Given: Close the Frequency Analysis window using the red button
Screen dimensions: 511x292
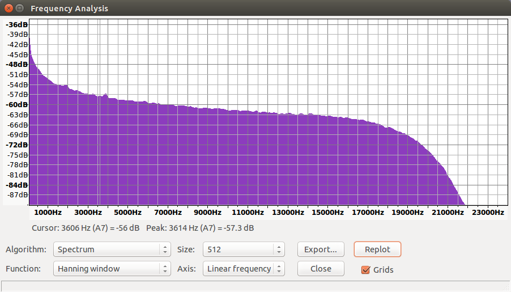Looking at the screenshot, I should pos(8,8).
